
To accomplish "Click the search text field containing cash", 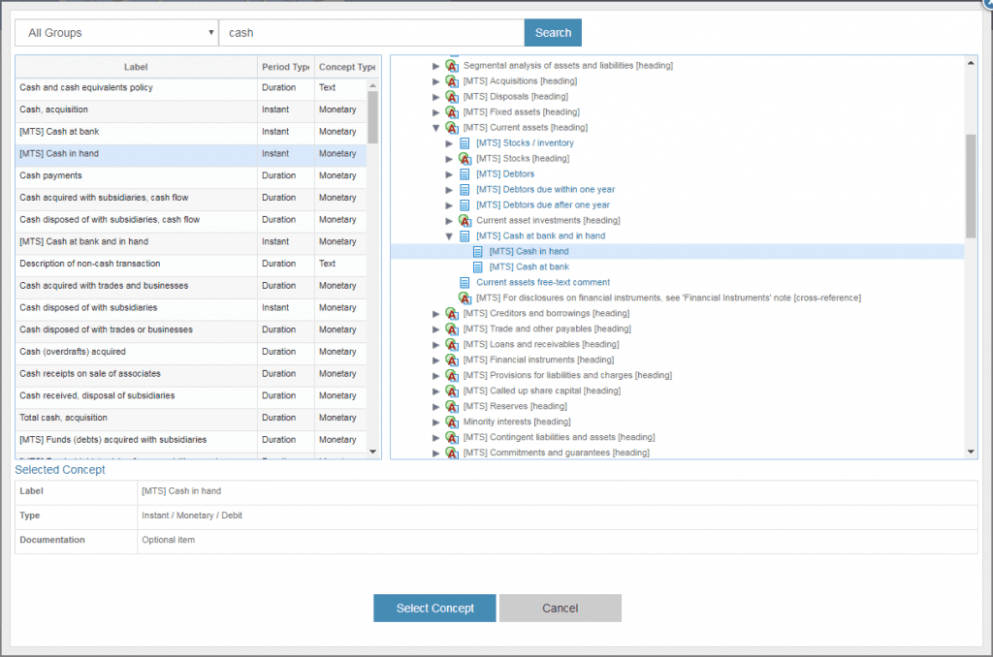I will (371, 33).
